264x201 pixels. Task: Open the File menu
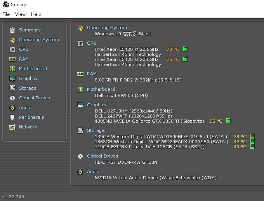coord(6,14)
